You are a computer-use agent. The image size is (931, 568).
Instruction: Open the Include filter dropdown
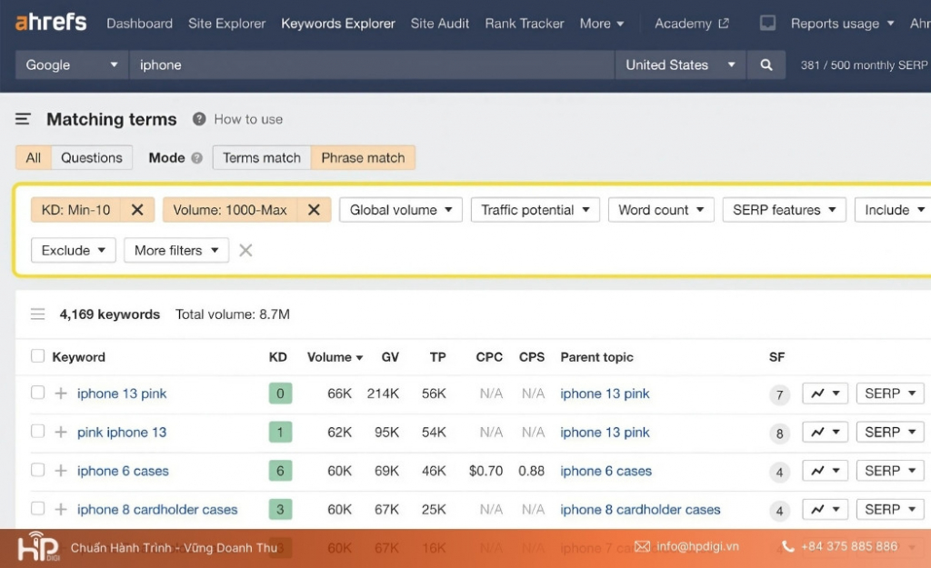(893, 210)
